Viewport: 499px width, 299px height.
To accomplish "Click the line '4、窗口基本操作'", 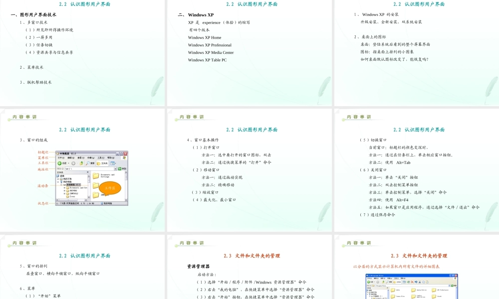I will coord(203,140).
